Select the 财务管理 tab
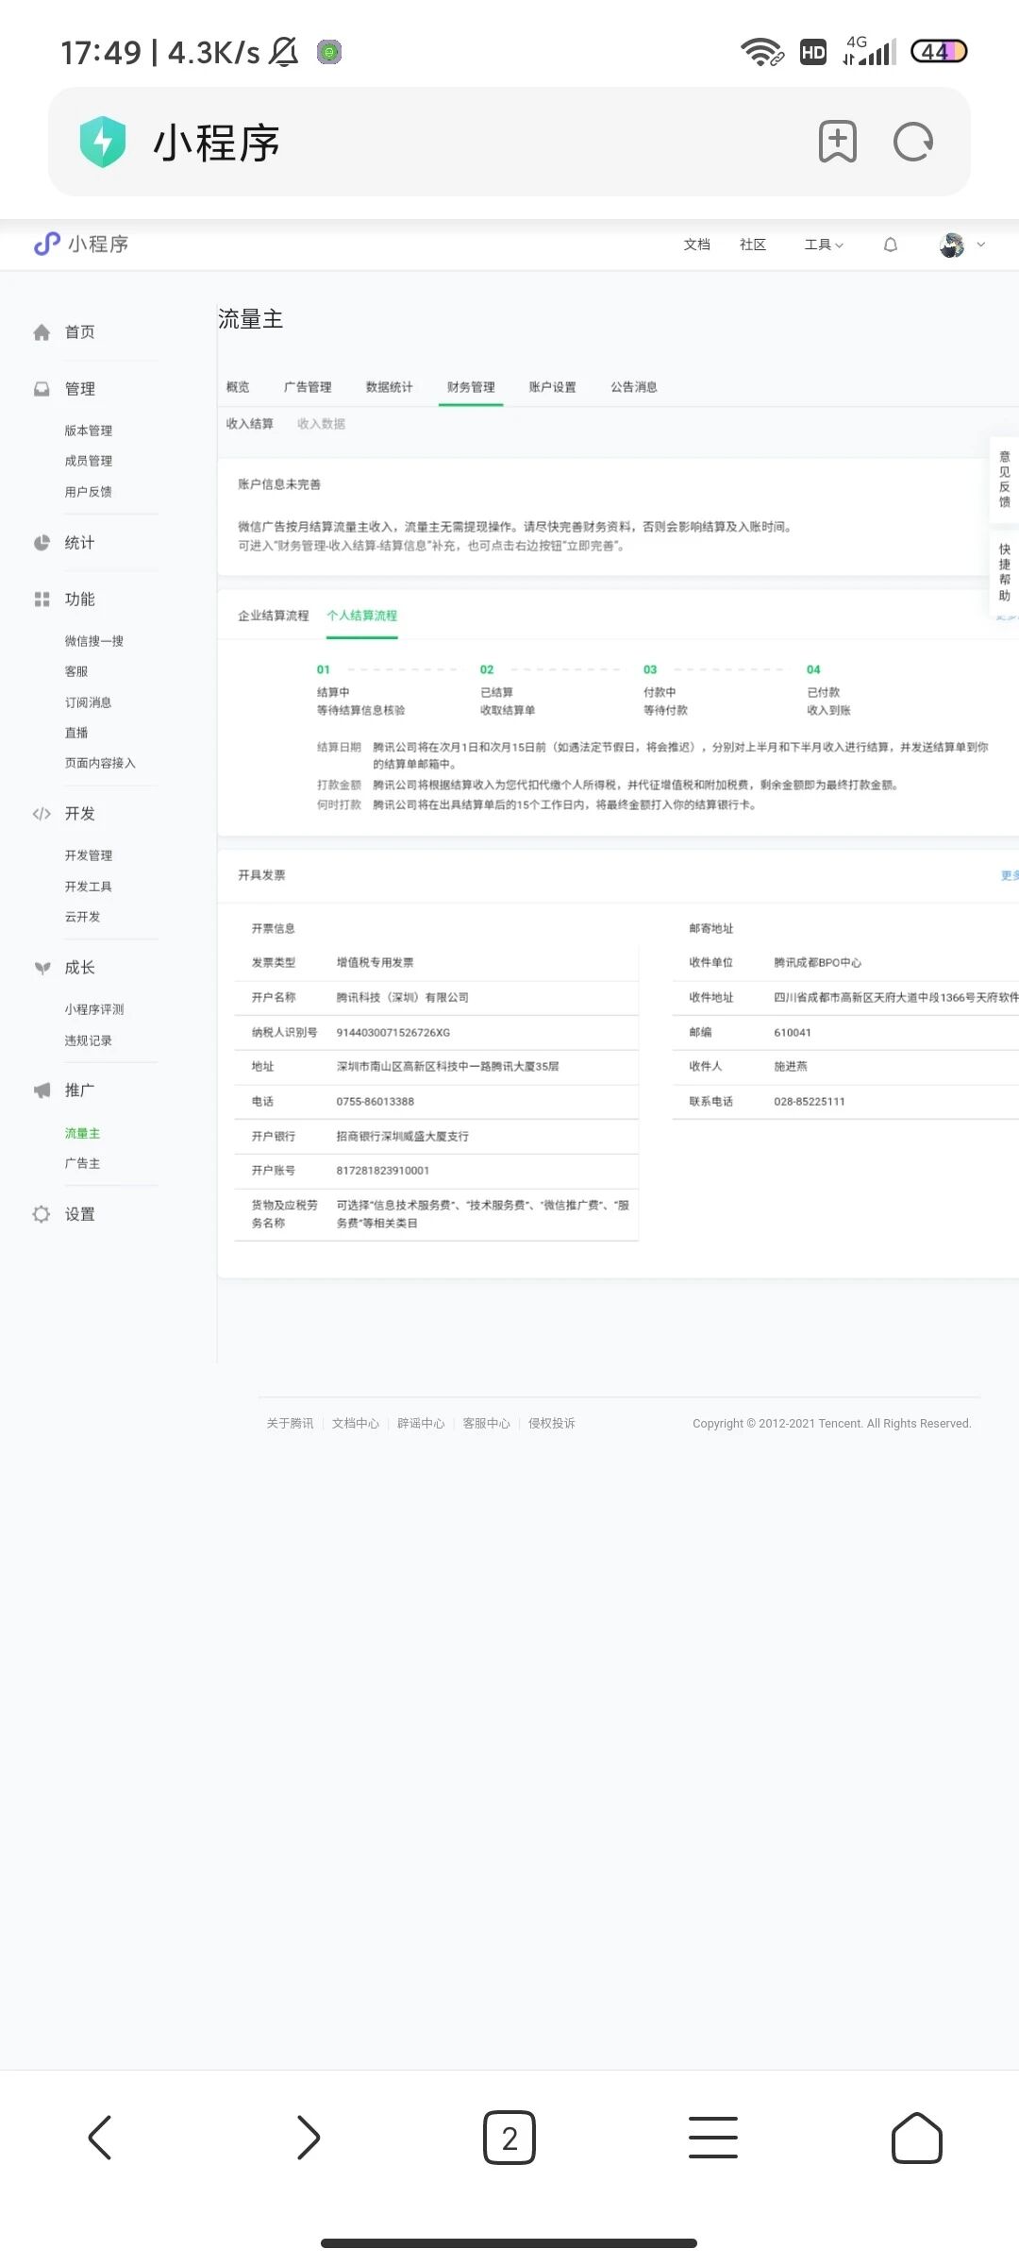This screenshot has height=2266, width=1019. pyautogui.click(x=471, y=387)
